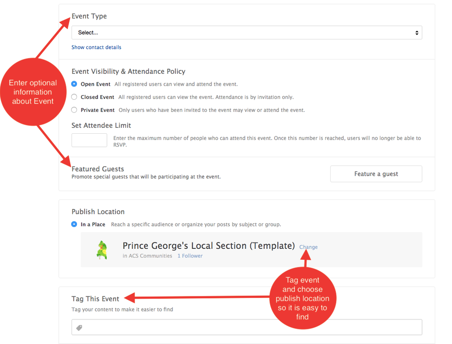Click the Featured Guests heading
This screenshot has height=344, width=452.
point(98,169)
